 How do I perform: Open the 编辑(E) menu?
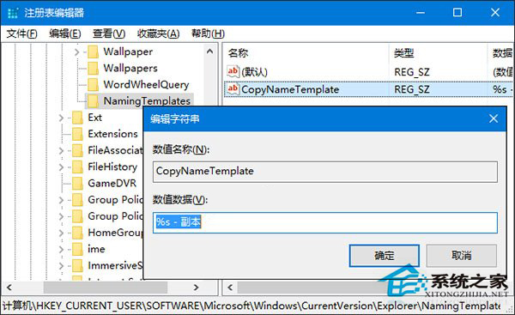pos(65,33)
